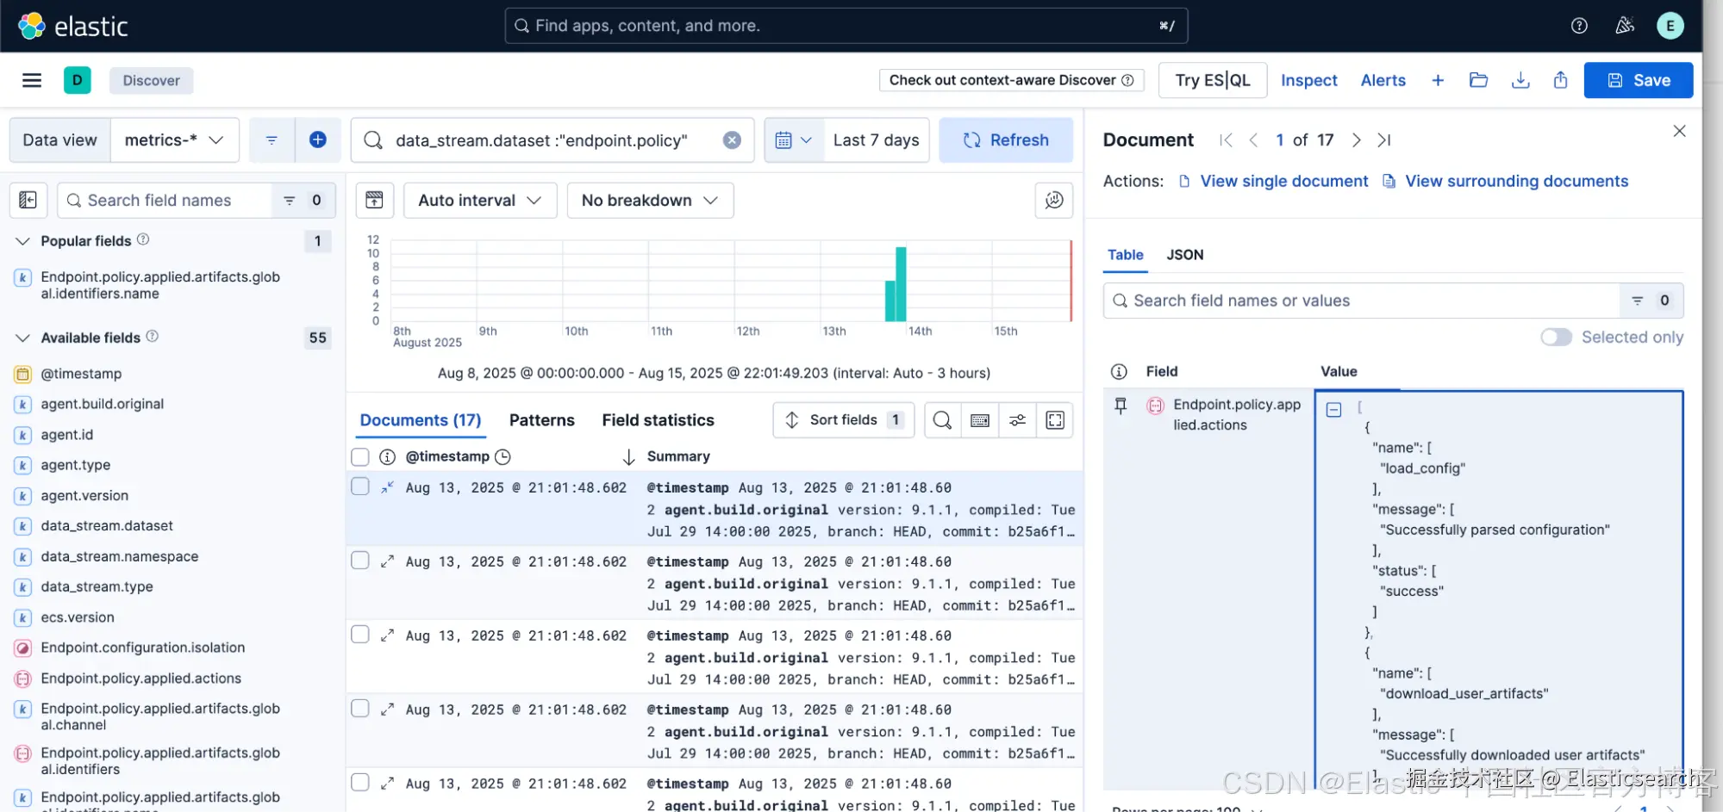The height and width of the screenshot is (812, 1723).
Task: Open the Auto interval dropdown
Action: click(480, 200)
